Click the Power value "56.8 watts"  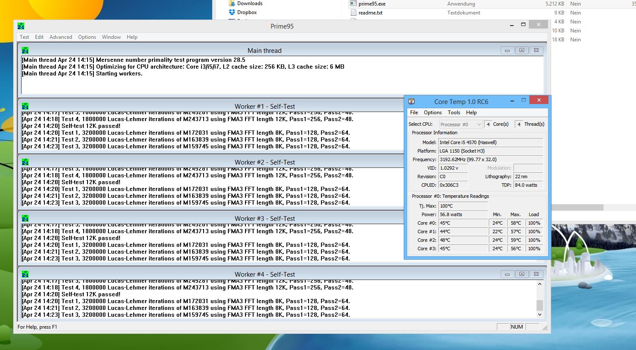coord(463,214)
